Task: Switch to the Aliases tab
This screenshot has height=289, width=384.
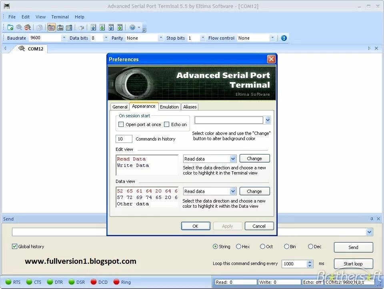Action: [190, 106]
